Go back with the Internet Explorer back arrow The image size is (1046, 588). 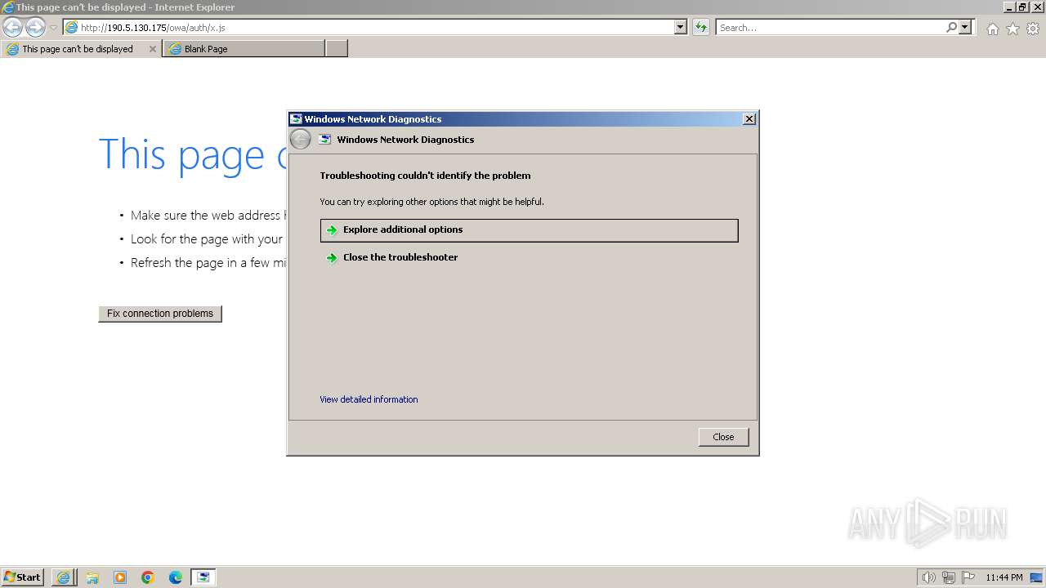[13, 28]
